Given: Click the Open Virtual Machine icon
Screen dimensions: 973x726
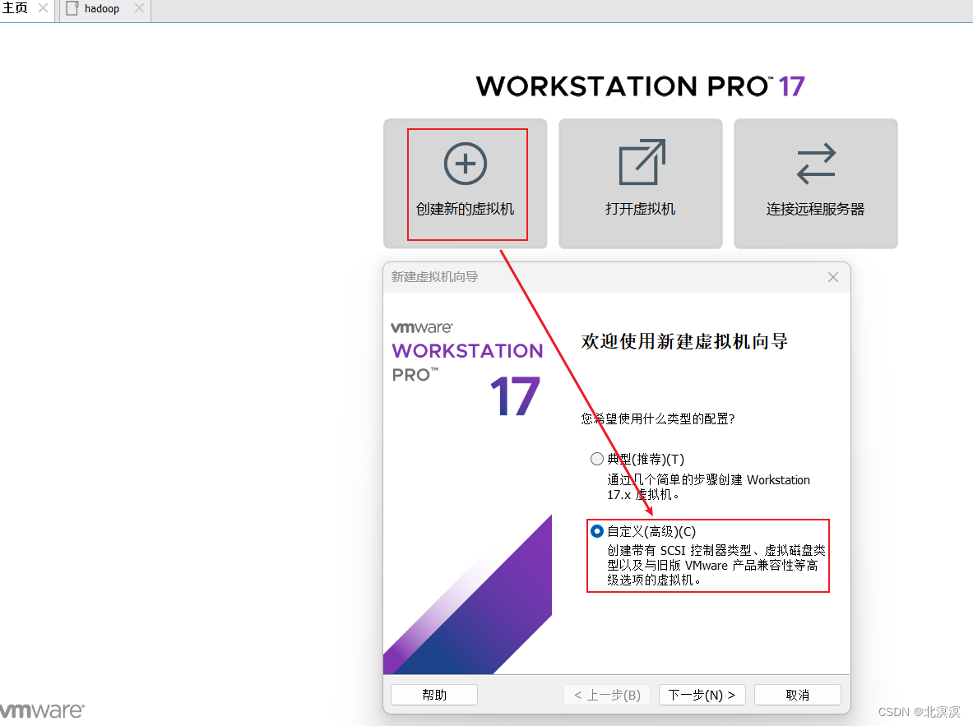Looking at the screenshot, I should pos(642,162).
